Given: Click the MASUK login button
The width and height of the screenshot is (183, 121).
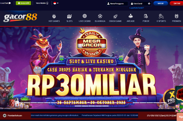Looking at the screenshot, I should 161,4.
